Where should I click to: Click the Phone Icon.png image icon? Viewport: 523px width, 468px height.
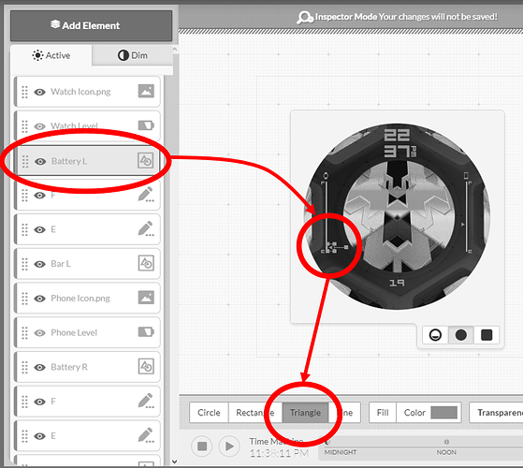click(146, 298)
